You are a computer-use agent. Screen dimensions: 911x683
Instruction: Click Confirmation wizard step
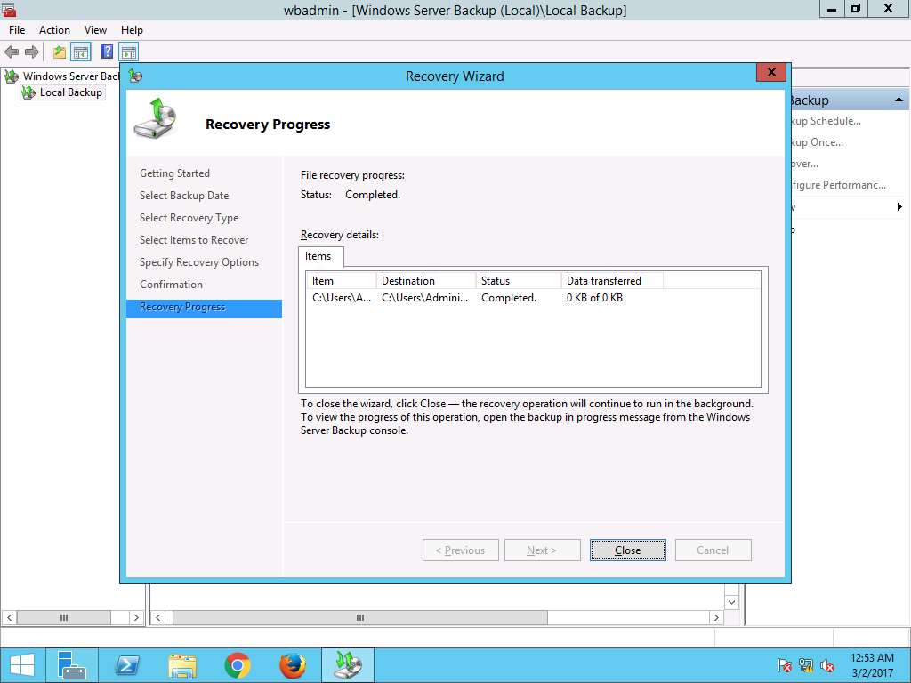click(171, 285)
